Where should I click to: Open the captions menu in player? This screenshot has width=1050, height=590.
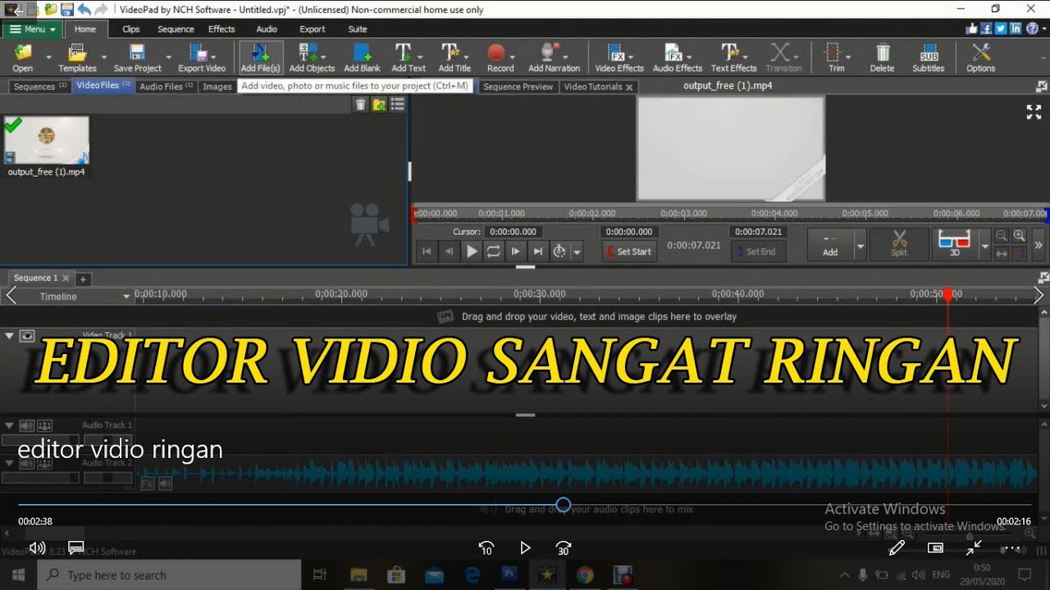tap(76, 547)
